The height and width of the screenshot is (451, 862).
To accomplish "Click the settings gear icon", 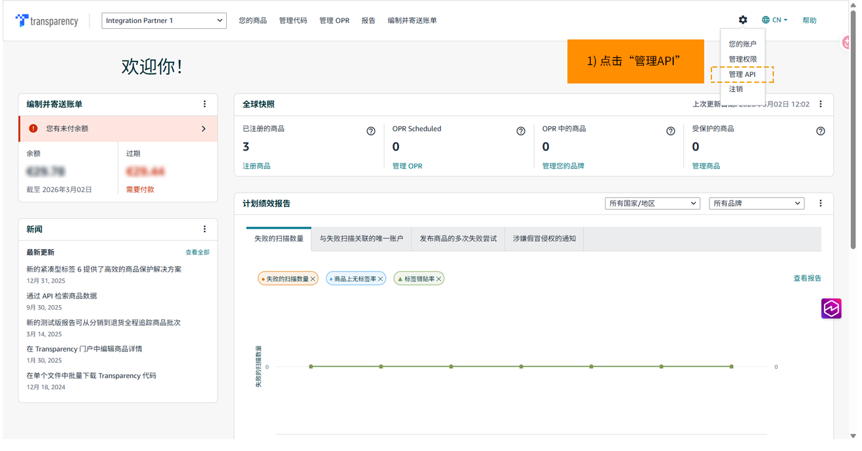I will point(742,20).
